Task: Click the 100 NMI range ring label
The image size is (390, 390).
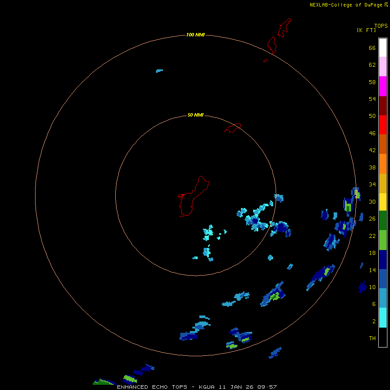Action: [x=195, y=35]
